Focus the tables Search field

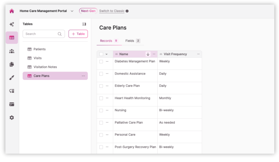(44, 34)
